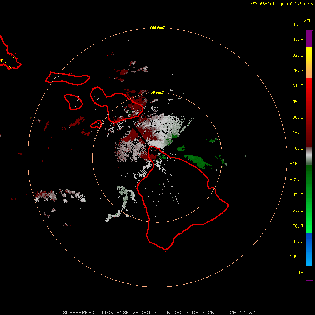Viewport: 315px width, 315px height.
Task: Click the -32.0 velocity scale value
Action: click(296, 180)
